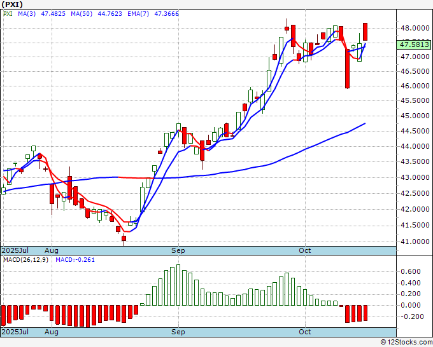Click the MA(50) legend label
Viewport: 433px width, 347px height.
coord(82,14)
